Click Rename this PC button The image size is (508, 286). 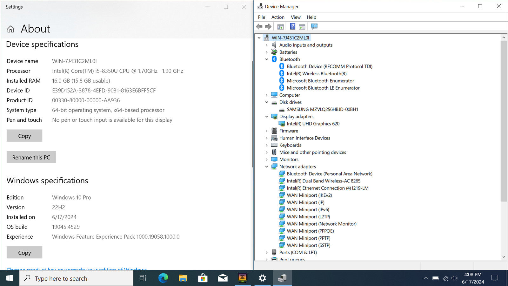pyautogui.click(x=31, y=157)
